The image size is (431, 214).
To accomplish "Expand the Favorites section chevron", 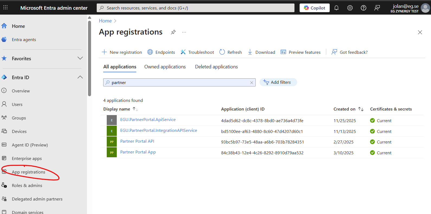I will (80, 58).
